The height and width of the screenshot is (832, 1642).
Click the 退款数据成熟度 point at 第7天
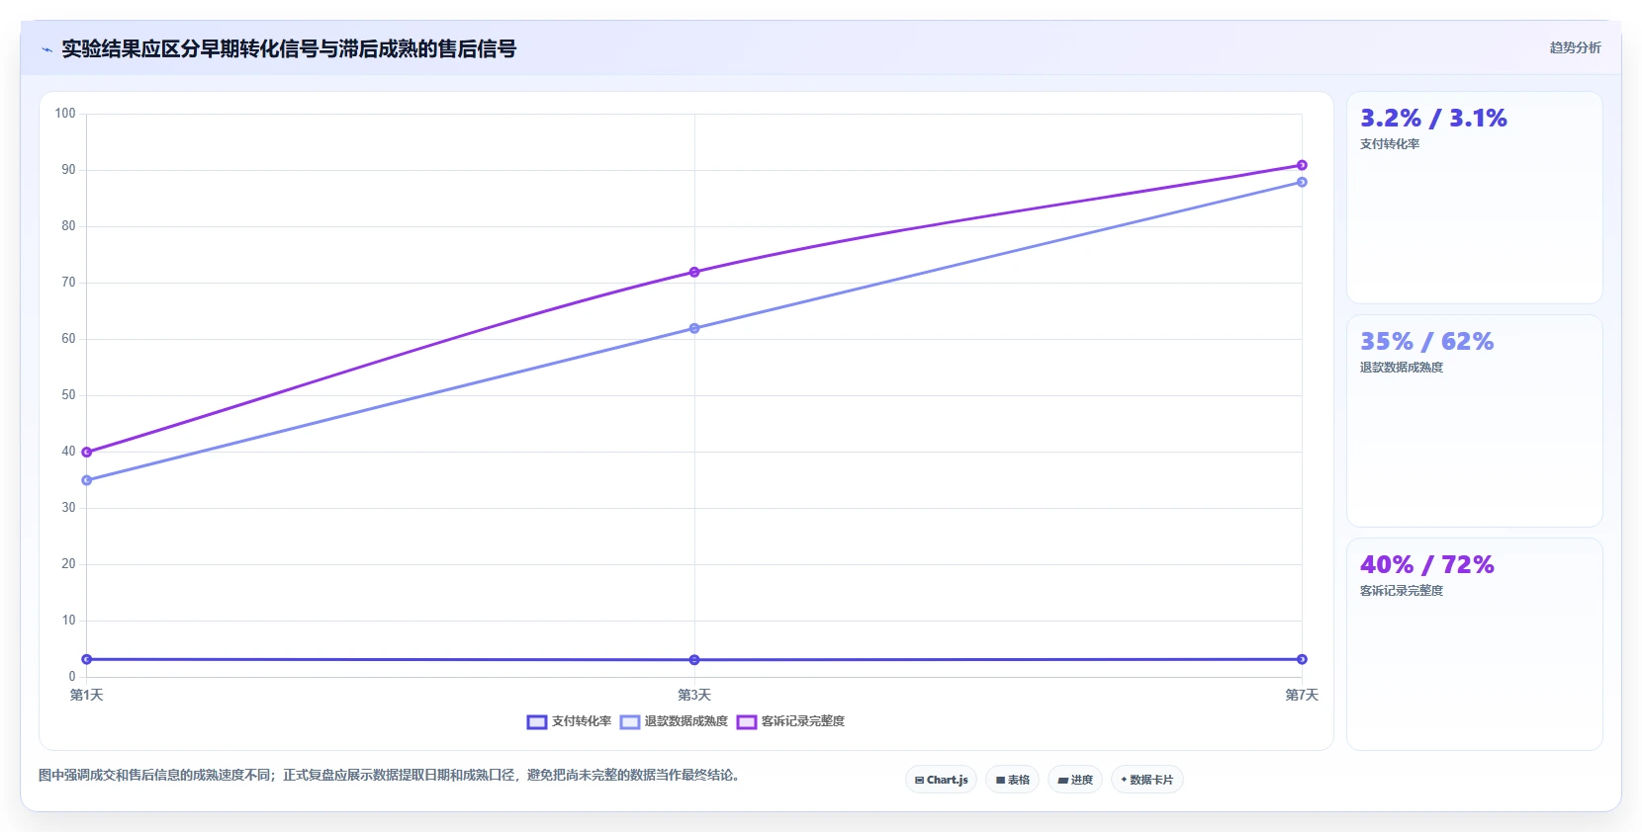1302,182
